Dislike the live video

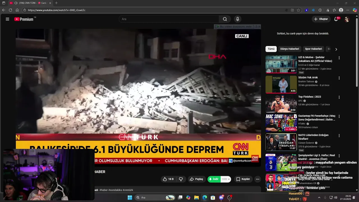pyautogui.click(x=181, y=179)
